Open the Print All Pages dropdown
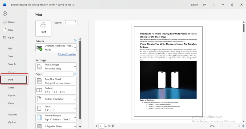 pyautogui.click(x=56, y=67)
